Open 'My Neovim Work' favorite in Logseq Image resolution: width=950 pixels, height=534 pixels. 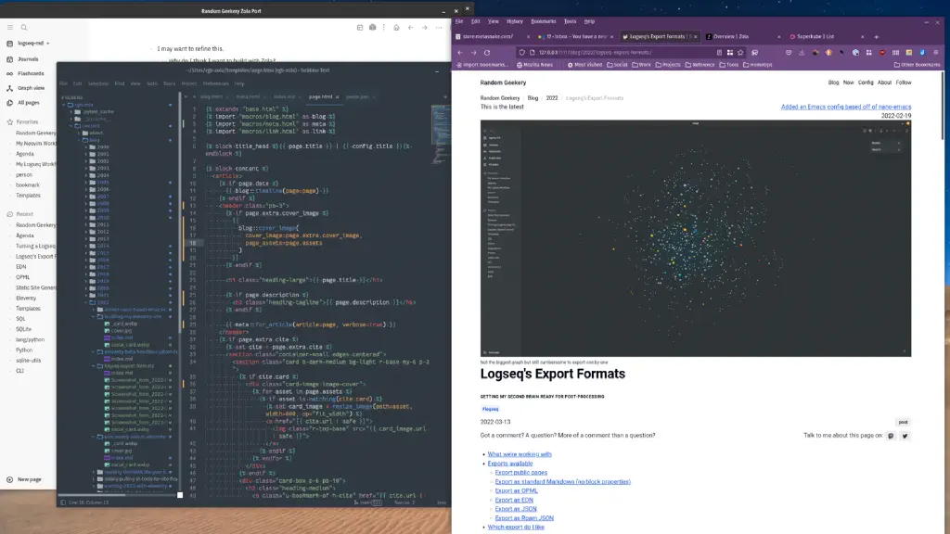pyautogui.click(x=35, y=144)
